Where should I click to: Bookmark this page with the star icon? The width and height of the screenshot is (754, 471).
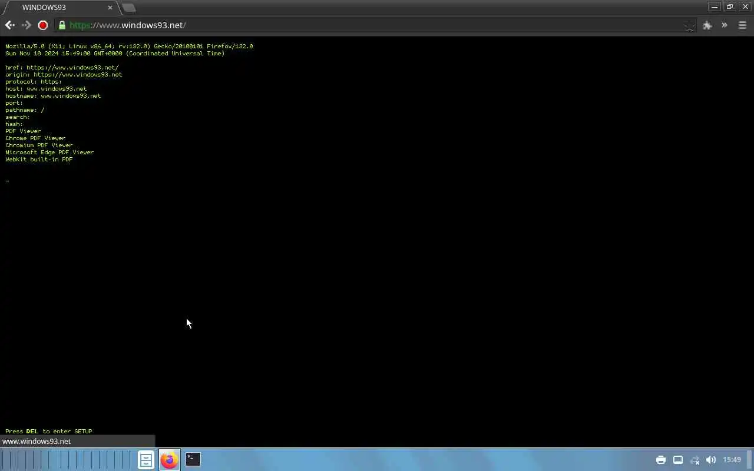[x=689, y=25]
